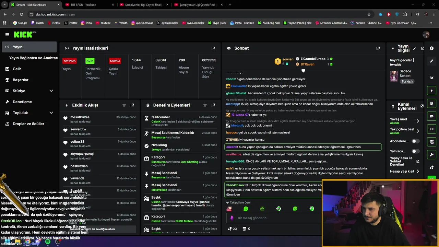The image size is (439, 247).
Task: Open the Denetim Eylemleri filter options
Action: point(205,105)
